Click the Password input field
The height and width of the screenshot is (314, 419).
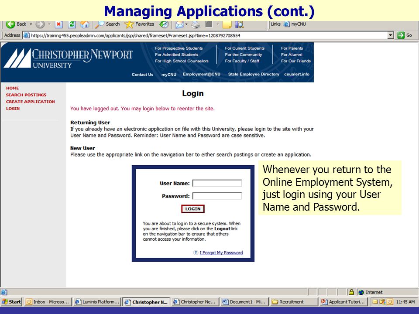(x=217, y=196)
